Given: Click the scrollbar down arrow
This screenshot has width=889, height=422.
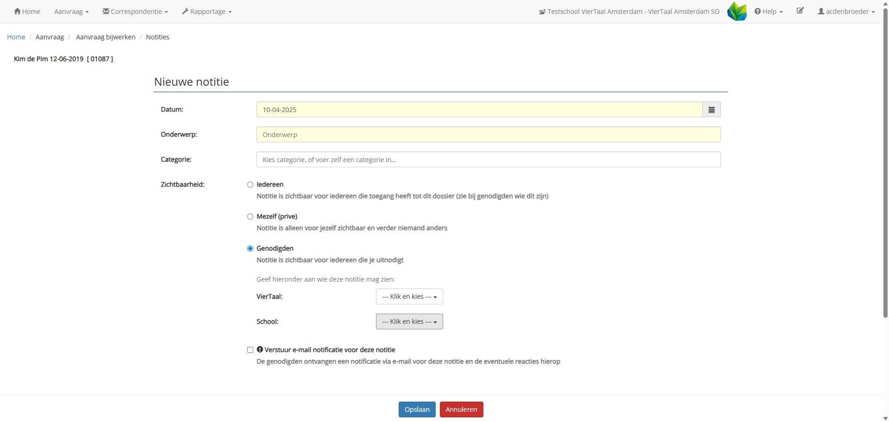Looking at the screenshot, I should tap(885, 418).
